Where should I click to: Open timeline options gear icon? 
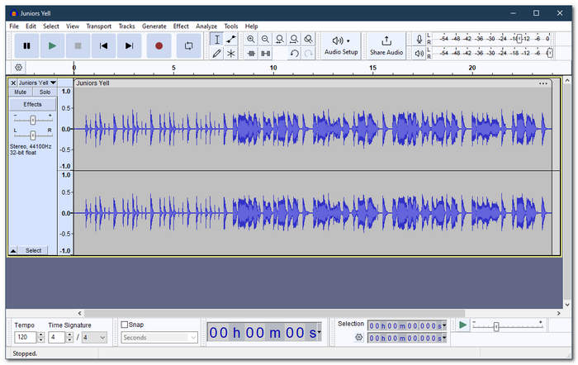(x=18, y=68)
